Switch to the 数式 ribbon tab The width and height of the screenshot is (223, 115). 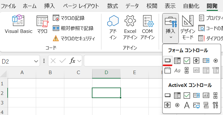point(113,6)
